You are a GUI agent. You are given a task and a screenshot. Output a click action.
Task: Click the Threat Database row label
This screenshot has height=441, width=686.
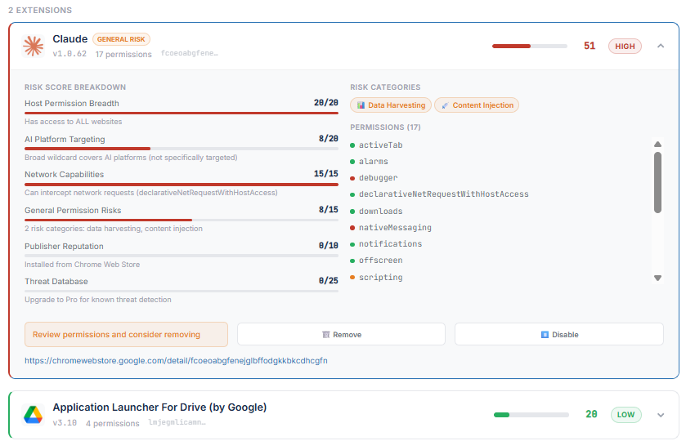[56, 282]
